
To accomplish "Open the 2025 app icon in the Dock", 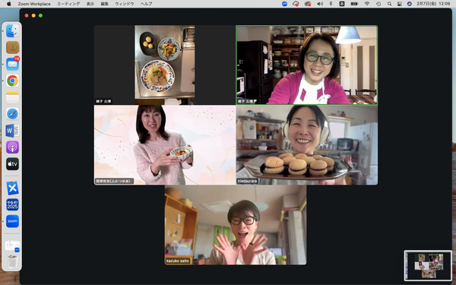I will click(x=12, y=204).
